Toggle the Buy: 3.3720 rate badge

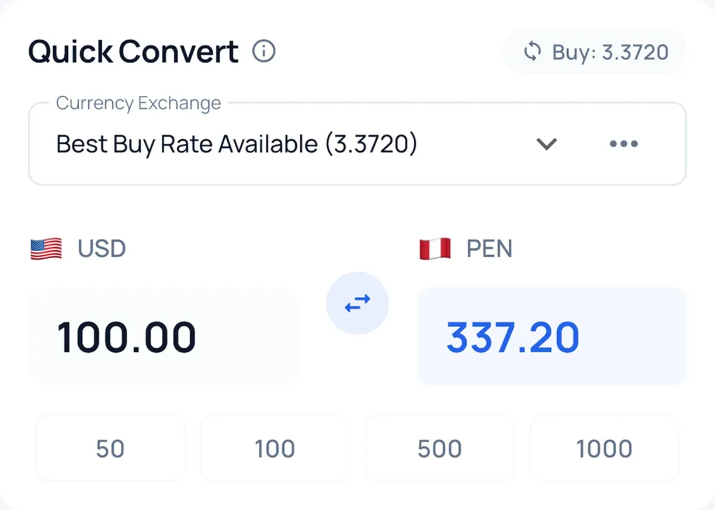pos(594,52)
